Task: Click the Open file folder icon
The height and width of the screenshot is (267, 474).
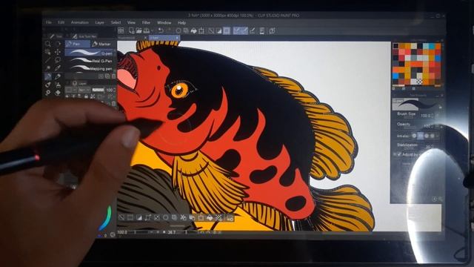Action: (x=138, y=30)
